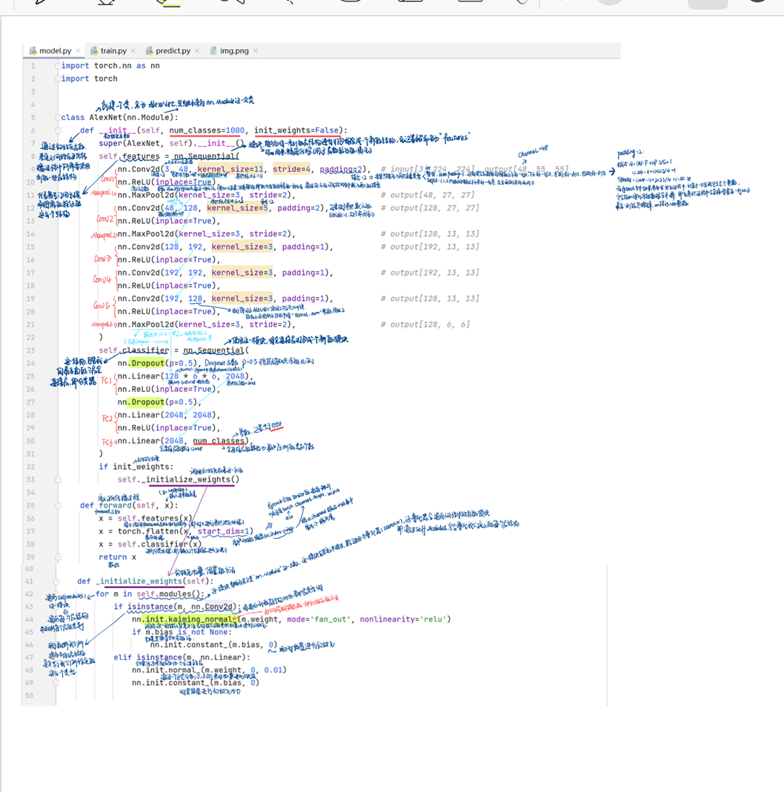Click the fold end marker at line 49
Viewport: 784px width, 792px height.
[x=56, y=682]
